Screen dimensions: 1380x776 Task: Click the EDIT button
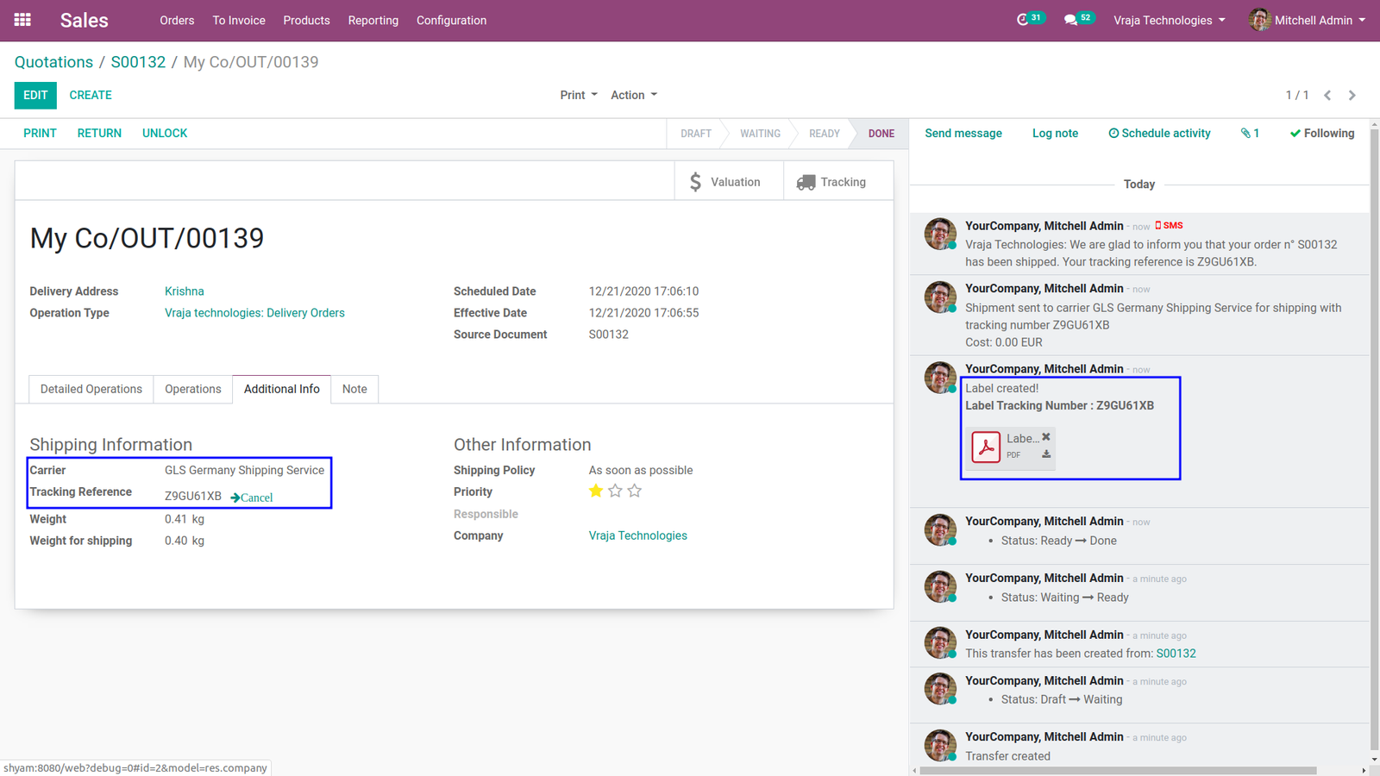[35, 96]
